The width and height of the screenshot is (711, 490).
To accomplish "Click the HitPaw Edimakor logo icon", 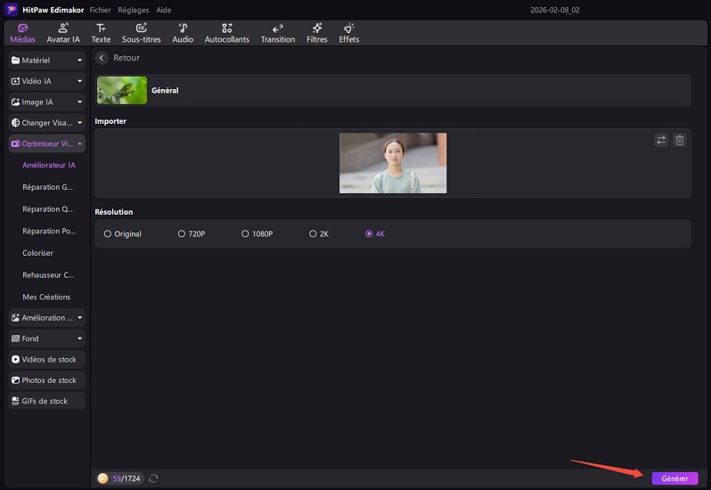I will (11, 10).
